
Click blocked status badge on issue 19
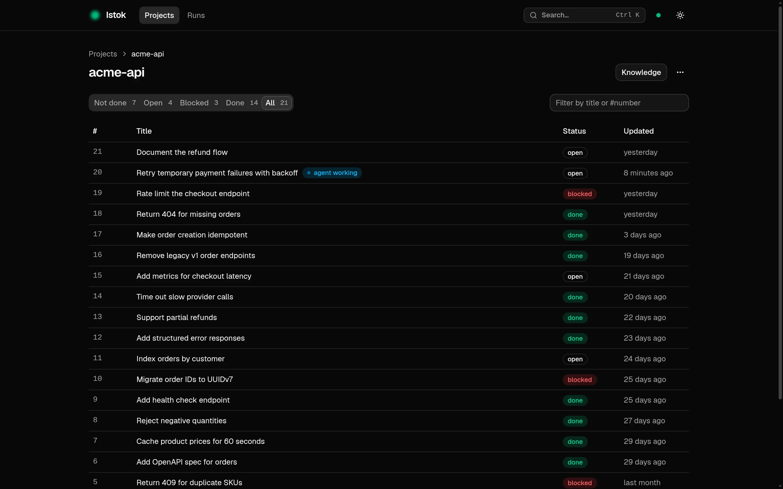click(x=579, y=194)
